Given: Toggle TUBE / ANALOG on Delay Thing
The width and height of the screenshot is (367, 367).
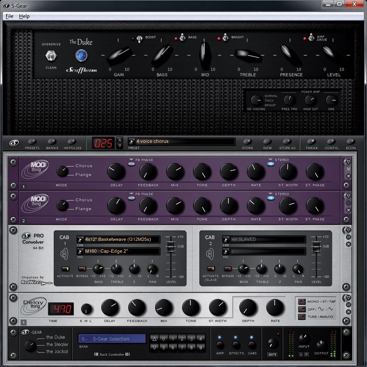Looking at the screenshot, I should click(x=302, y=317).
